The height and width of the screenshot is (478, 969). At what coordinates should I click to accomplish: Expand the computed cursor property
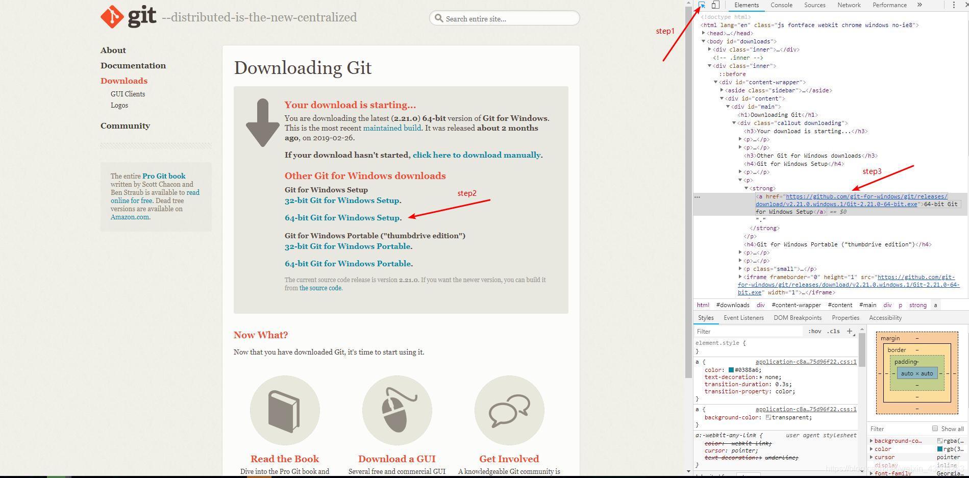click(x=872, y=457)
